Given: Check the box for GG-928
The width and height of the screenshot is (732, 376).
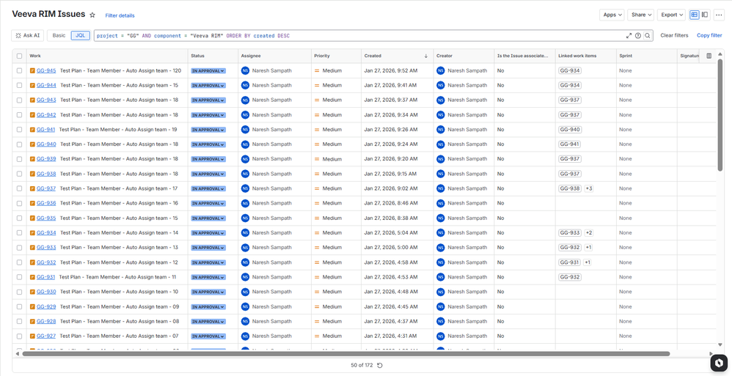Looking at the screenshot, I should coord(19,322).
